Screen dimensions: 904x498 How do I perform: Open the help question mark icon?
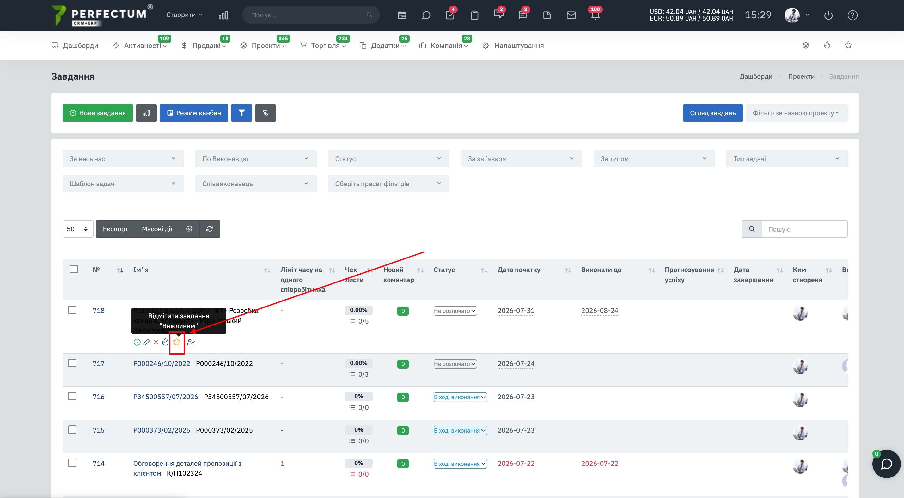852,15
